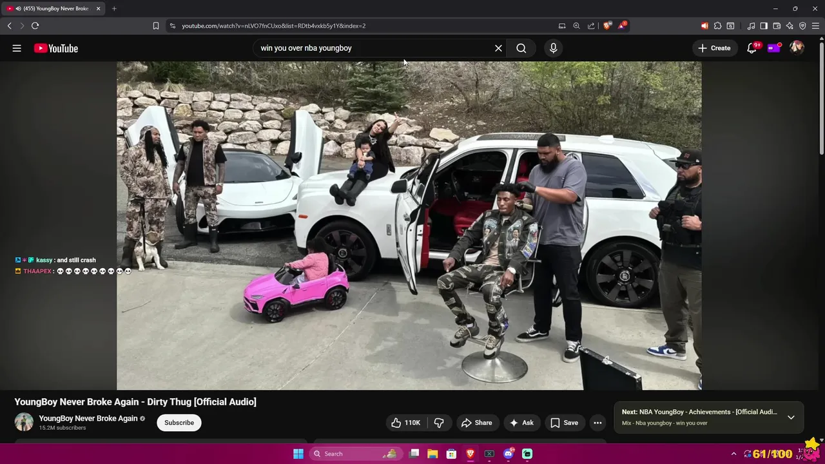Open the zoom magnifier in address bar
Image resolution: width=825 pixels, height=464 pixels.
pyautogui.click(x=577, y=26)
